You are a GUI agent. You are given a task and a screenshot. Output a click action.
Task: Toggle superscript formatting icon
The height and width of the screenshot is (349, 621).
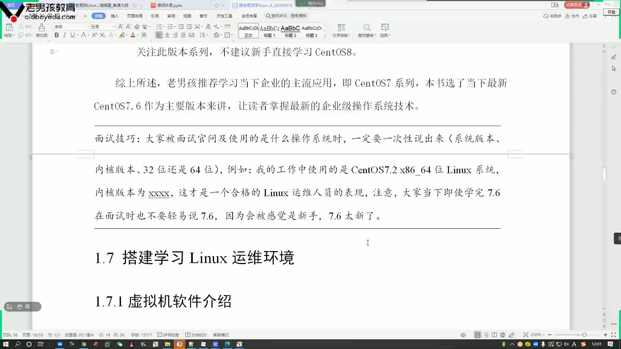pyautogui.click(x=95, y=35)
